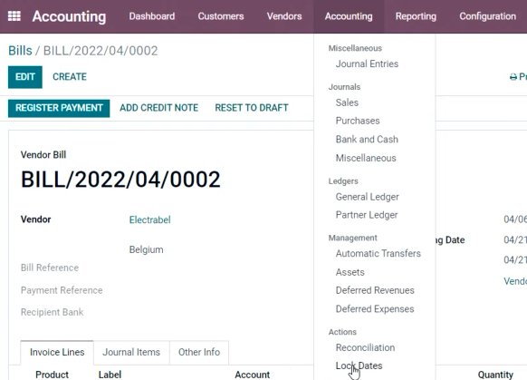
Task: Click the Bill Reference field label
Action: 50,268
